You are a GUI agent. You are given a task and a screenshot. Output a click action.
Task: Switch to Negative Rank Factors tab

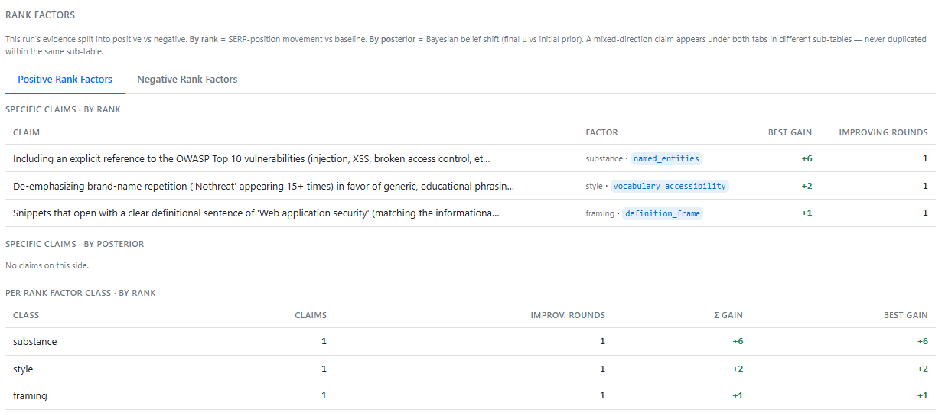pyautogui.click(x=187, y=79)
